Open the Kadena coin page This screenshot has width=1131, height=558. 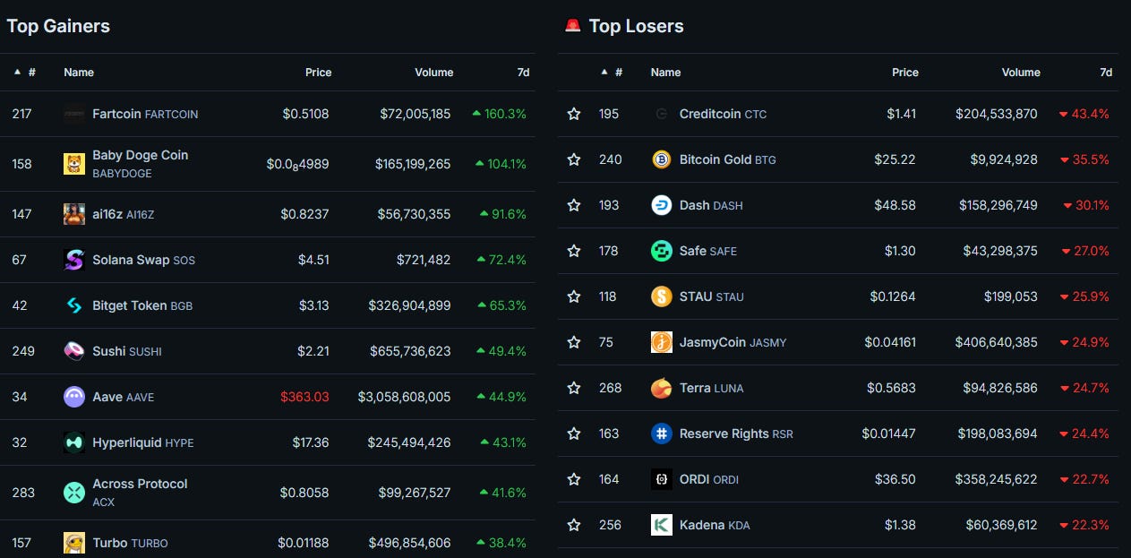715,525
